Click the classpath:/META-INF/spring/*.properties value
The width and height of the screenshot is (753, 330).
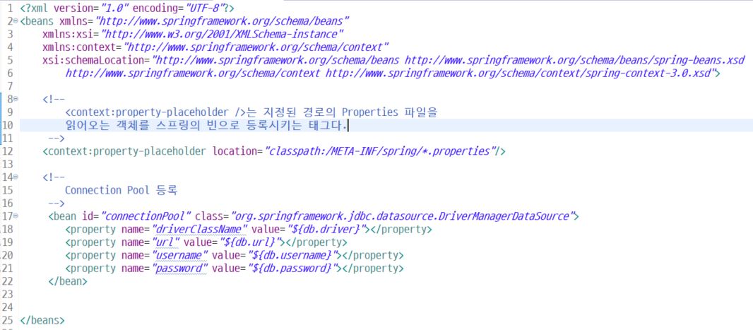click(382, 151)
